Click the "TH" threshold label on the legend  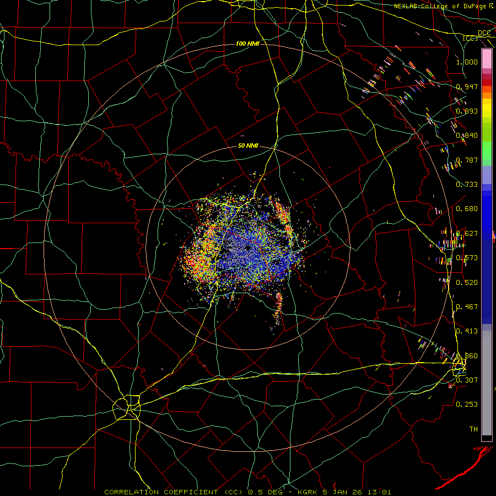(473, 429)
